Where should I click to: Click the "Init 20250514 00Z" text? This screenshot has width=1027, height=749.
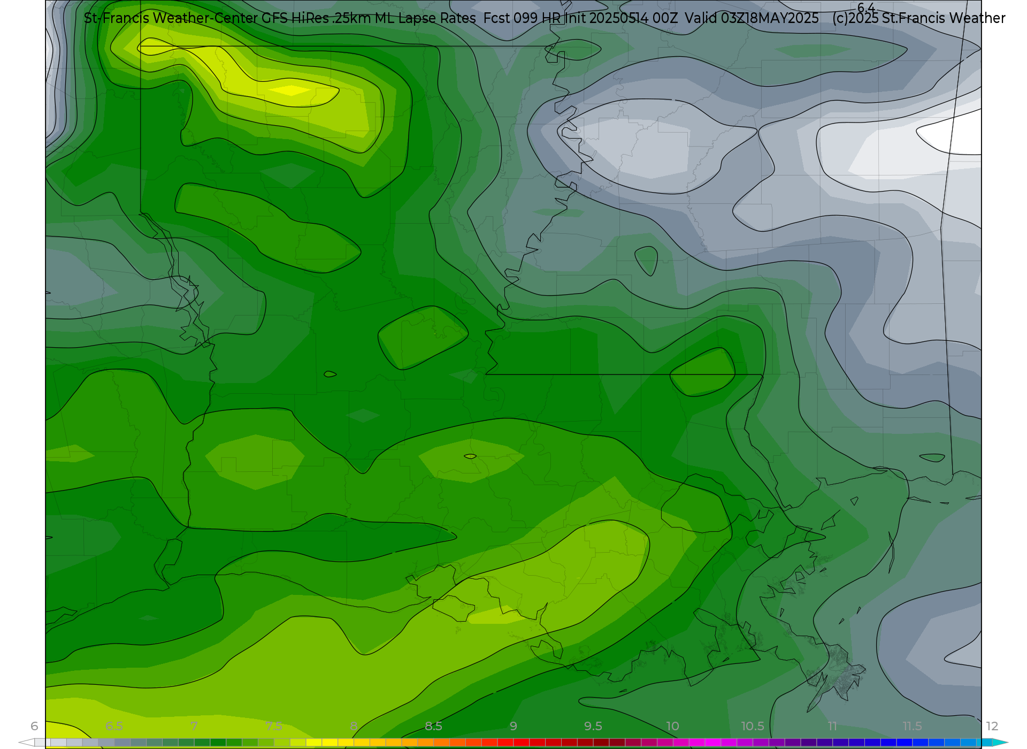point(621,18)
